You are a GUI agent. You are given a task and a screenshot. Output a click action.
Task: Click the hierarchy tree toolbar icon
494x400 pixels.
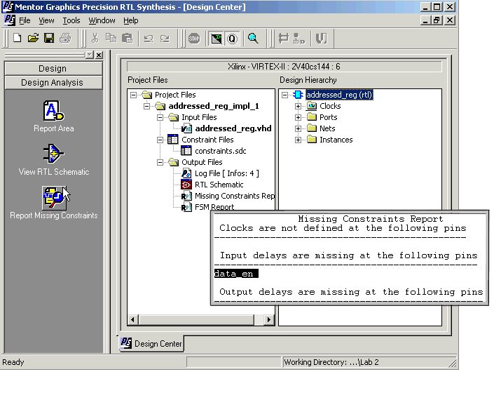[299, 39]
